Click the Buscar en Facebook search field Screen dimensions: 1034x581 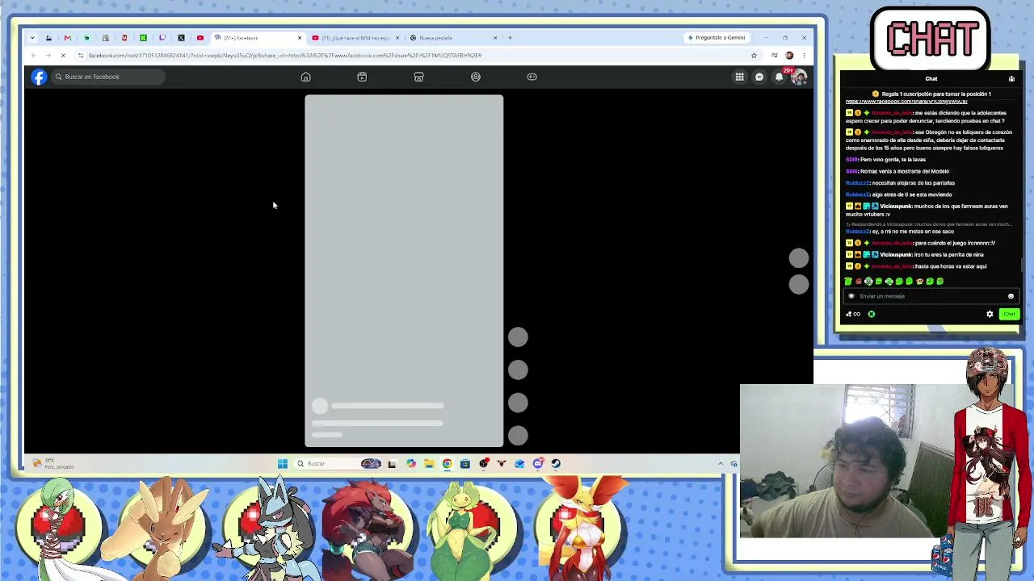click(x=109, y=77)
